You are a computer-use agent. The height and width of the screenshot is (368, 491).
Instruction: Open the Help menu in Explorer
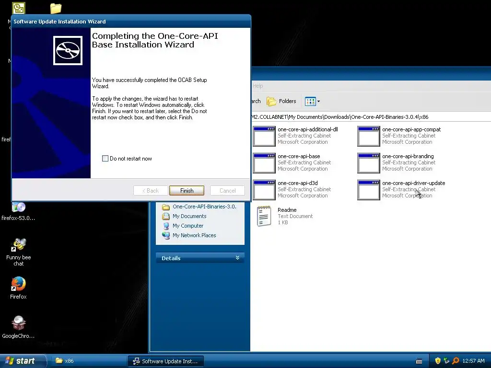pos(257,86)
